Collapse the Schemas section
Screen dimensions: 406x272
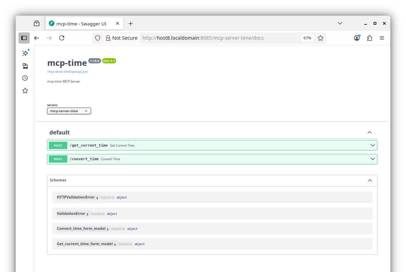coord(370,180)
